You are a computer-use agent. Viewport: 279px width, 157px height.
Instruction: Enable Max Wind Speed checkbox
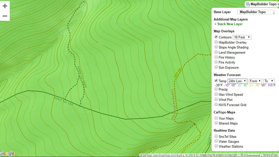pyautogui.click(x=216, y=94)
